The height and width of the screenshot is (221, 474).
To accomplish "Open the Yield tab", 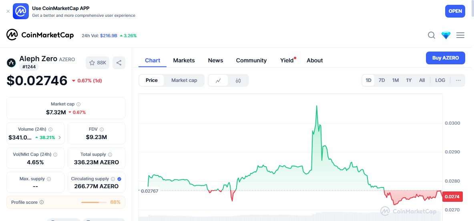I will (x=287, y=60).
